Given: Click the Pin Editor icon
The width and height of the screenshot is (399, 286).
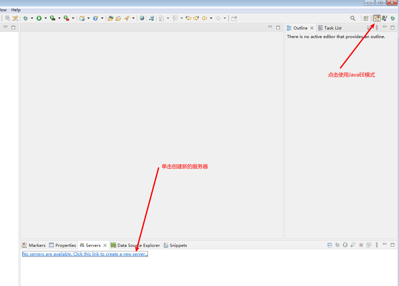Looking at the screenshot, I should [234, 18].
